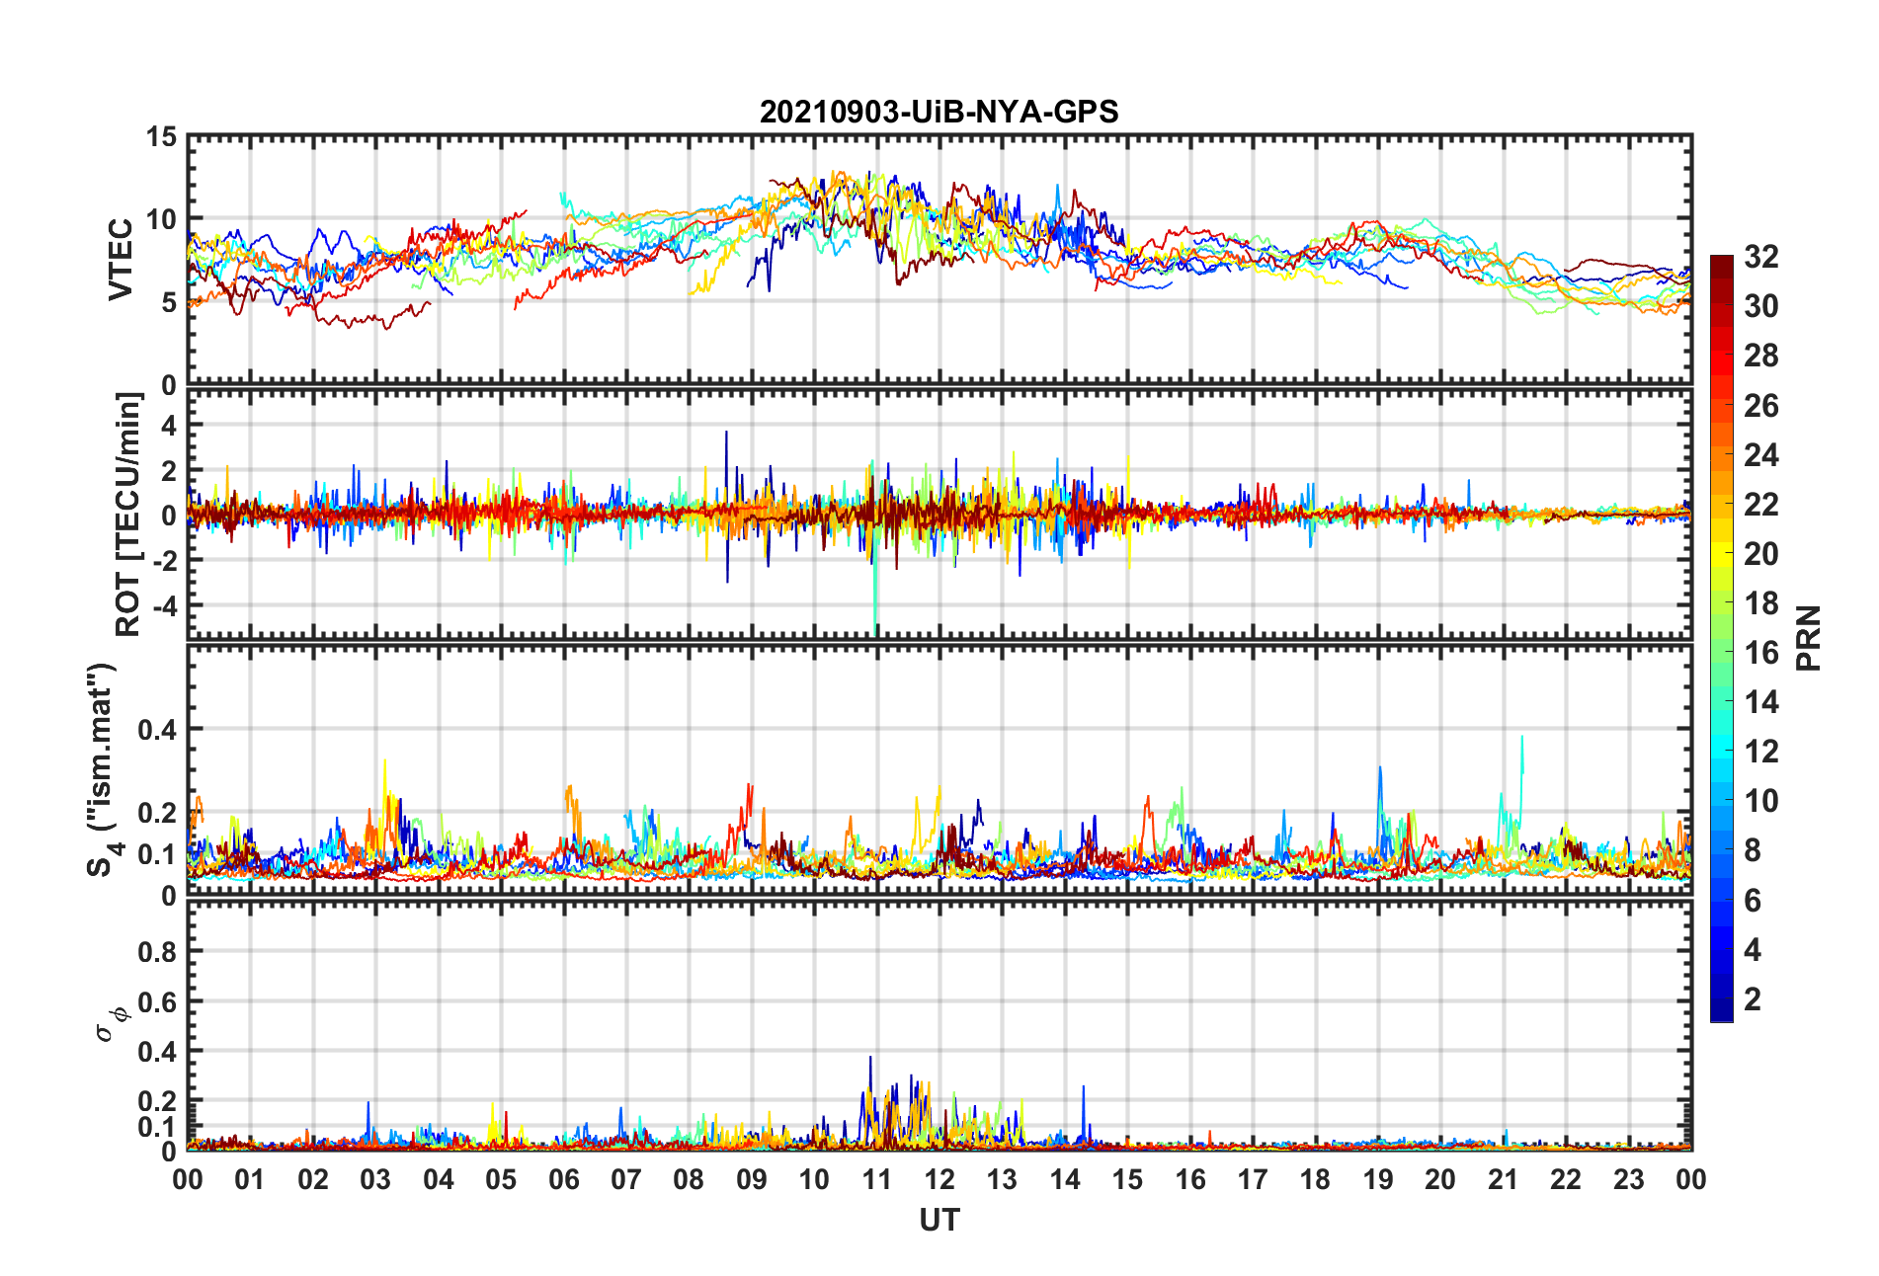Click the VTEC tick label 5

[x=169, y=302]
